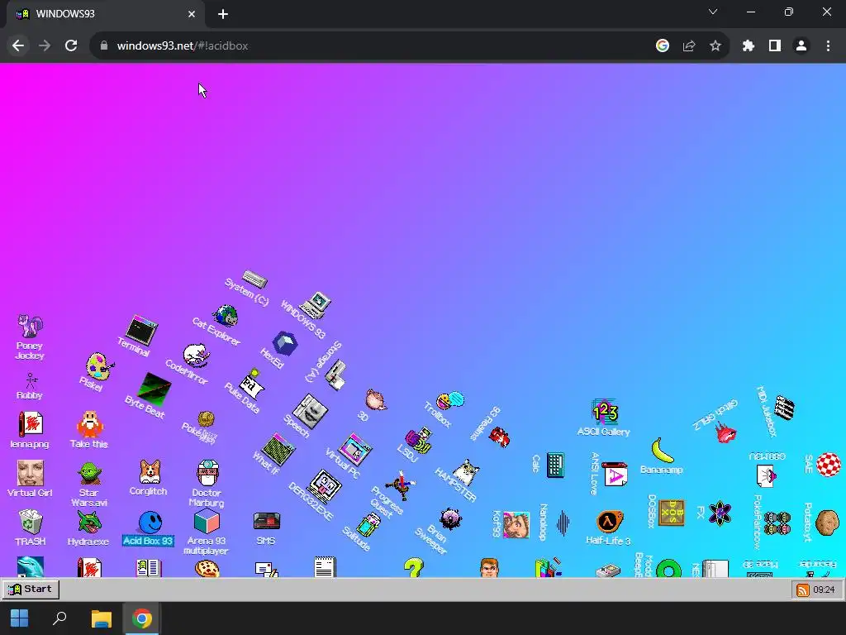The height and width of the screenshot is (635, 846).
Task: Reload the windows93.net page
Action: pos(71,46)
